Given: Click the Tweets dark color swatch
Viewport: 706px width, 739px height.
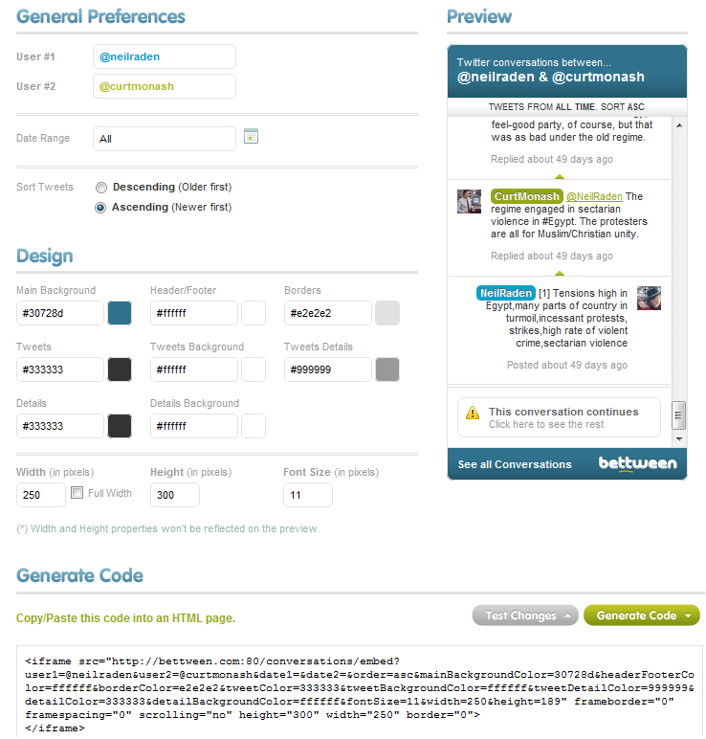Looking at the screenshot, I should 120,369.
